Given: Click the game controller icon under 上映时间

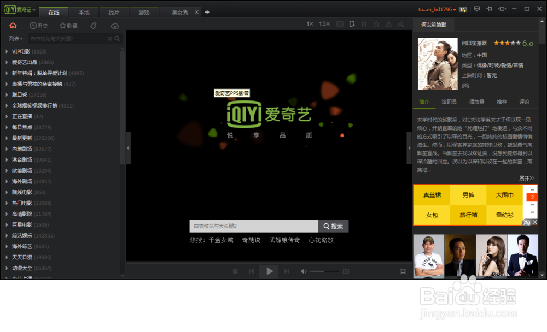Looking at the screenshot, I should (x=465, y=85).
